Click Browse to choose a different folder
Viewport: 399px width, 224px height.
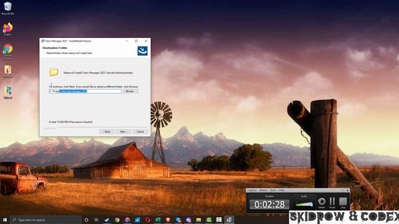point(130,91)
